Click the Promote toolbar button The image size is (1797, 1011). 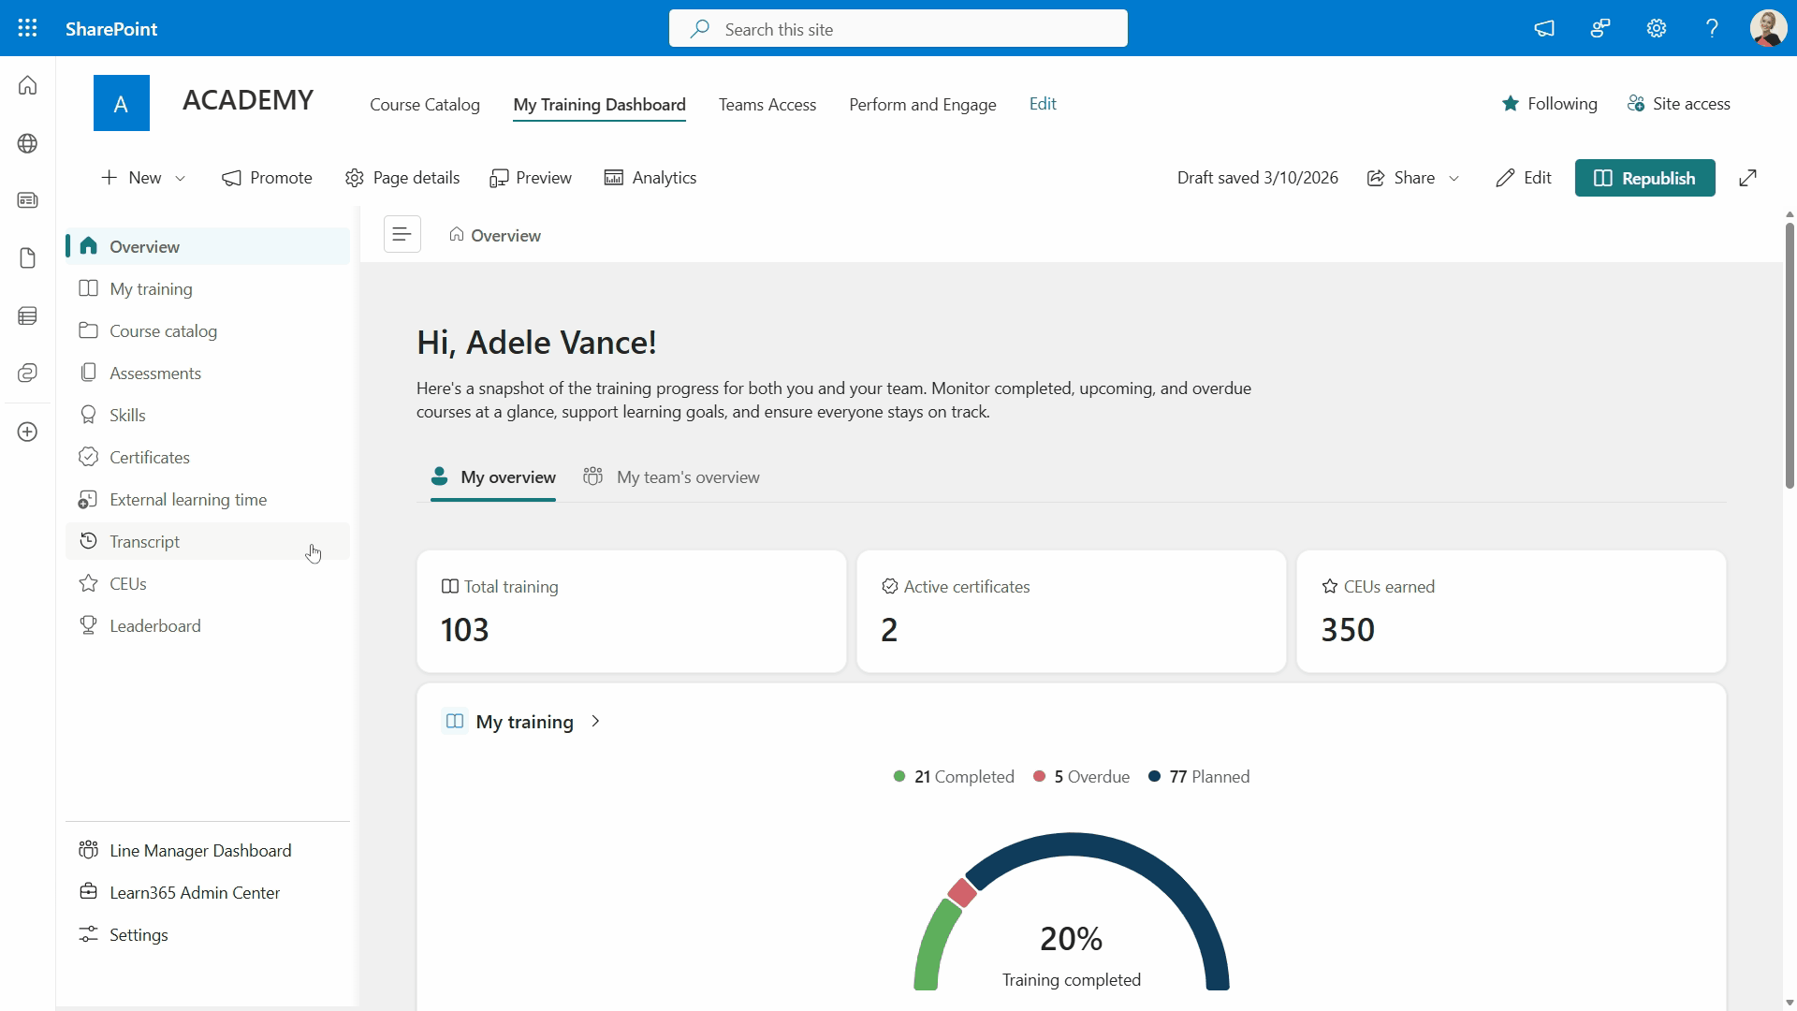click(x=267, y=178)
